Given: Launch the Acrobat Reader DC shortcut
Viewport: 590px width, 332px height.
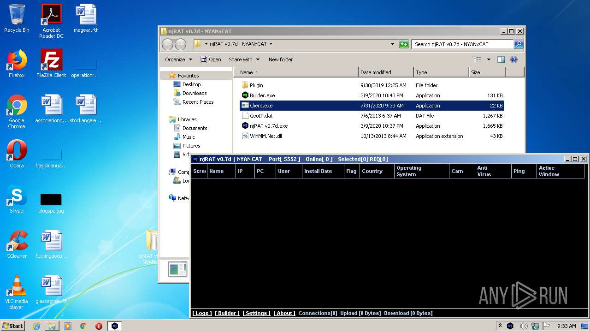Looking at the screenshot, I should pyautogui.click(x=51, y=21).
